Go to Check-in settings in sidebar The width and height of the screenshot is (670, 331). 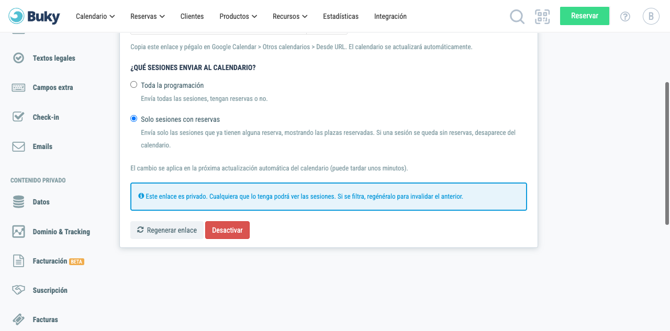[x=46, y=117]
